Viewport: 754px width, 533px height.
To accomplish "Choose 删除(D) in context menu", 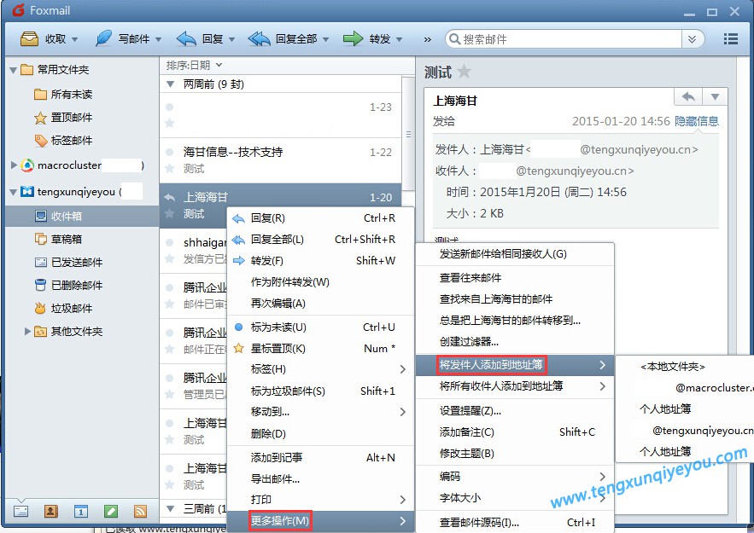I will click(320, 433).
